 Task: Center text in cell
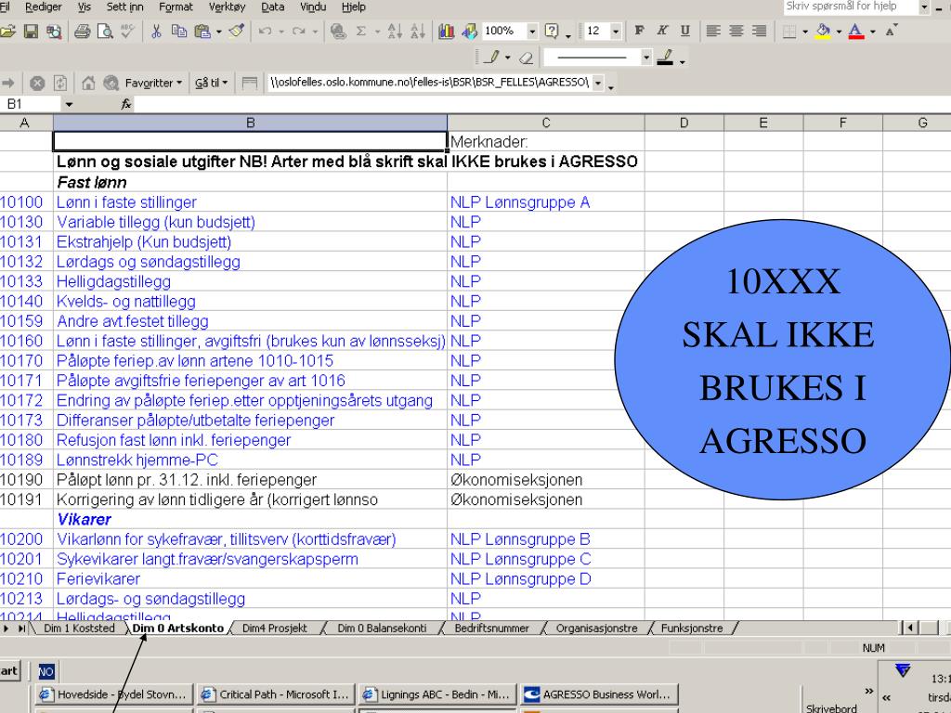coord(736,31)
